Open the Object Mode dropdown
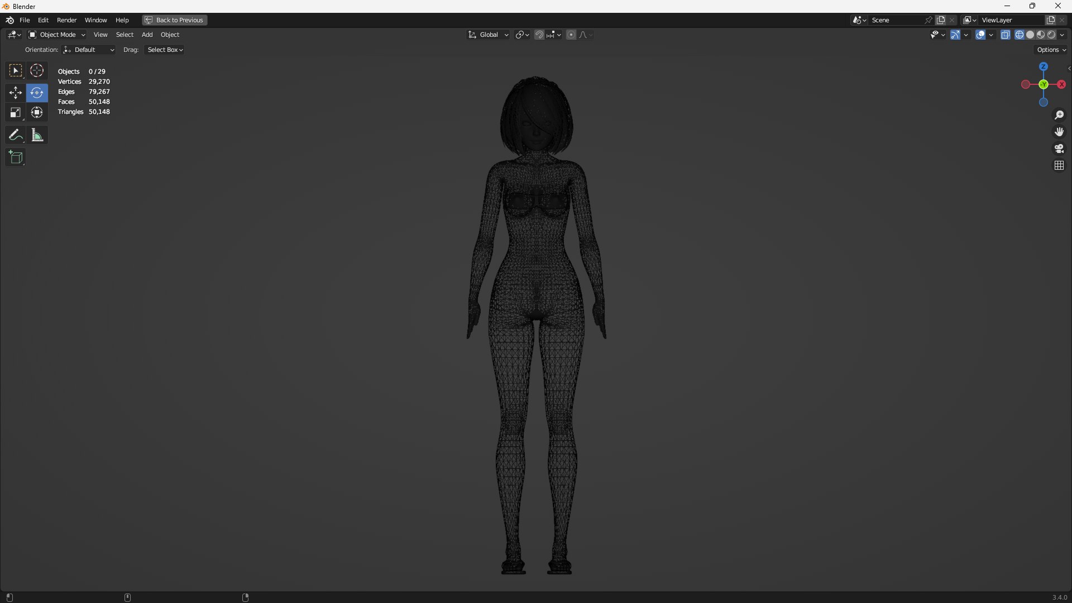The height and width of the screenshot is (603, 1072). click(x=57, y=35)
